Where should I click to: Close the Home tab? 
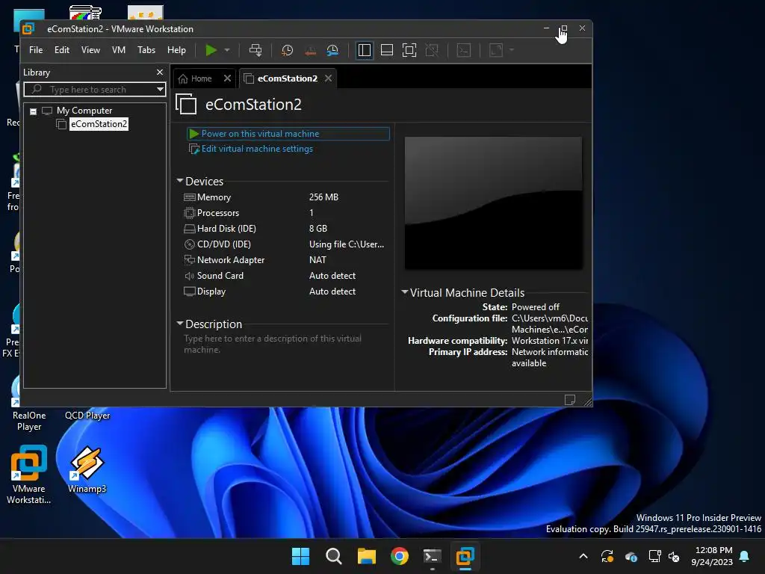tap(227, 78)
